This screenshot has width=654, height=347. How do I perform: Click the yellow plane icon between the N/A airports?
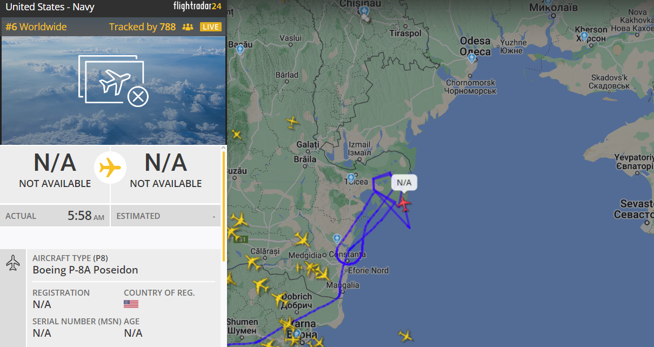(110, 168)
